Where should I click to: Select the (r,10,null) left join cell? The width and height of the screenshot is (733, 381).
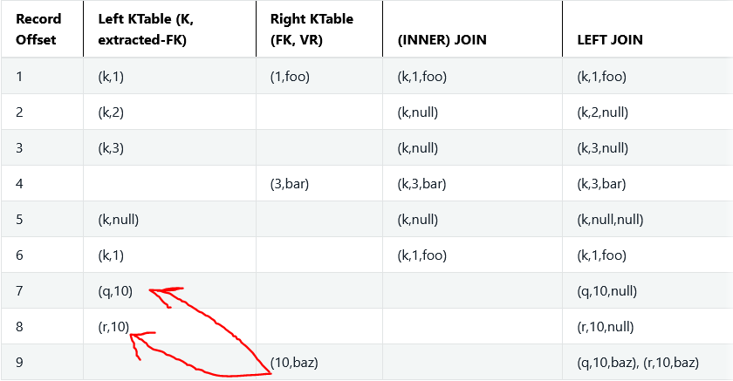tap(606, 326)
